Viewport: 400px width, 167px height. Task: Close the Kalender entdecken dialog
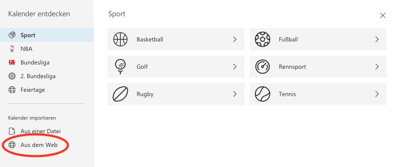382,15
